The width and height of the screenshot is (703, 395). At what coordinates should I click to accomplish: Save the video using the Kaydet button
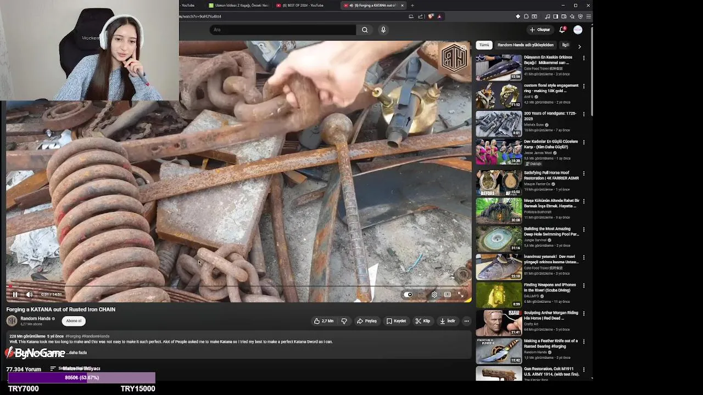pyautogui.click(x=396, y=321)
